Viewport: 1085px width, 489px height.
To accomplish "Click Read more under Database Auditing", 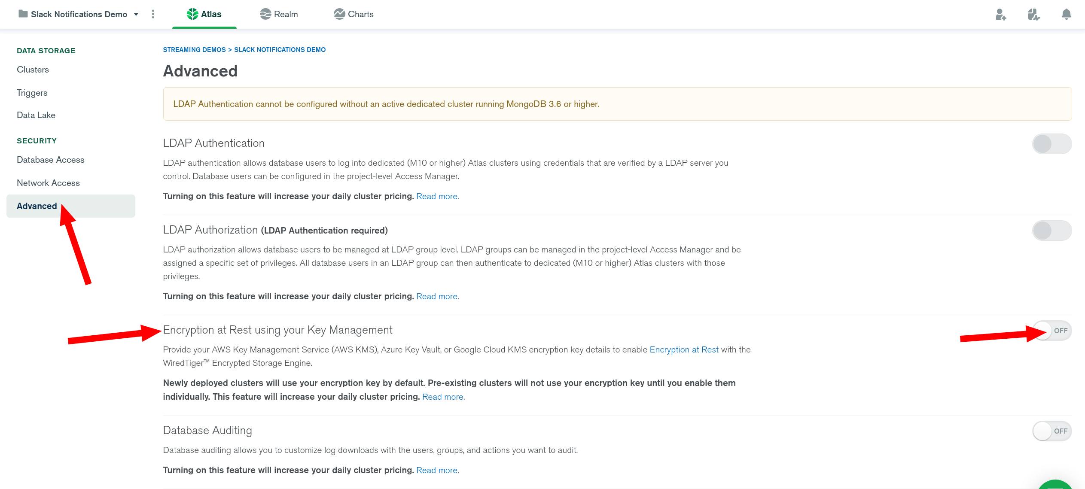I will pos(437,470).
